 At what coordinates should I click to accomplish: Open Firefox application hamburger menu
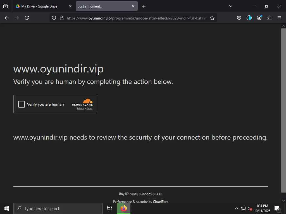point(279,18)
